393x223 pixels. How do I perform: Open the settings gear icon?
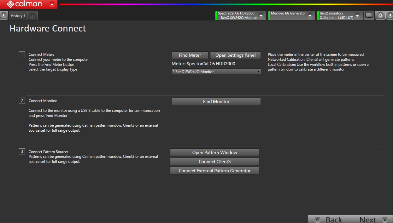click(x=380, y=15)
